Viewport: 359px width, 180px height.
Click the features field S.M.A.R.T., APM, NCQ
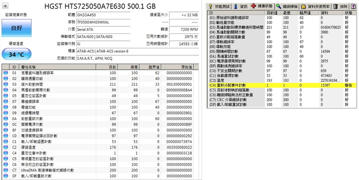pyautogui.click(x=138, y=58)
